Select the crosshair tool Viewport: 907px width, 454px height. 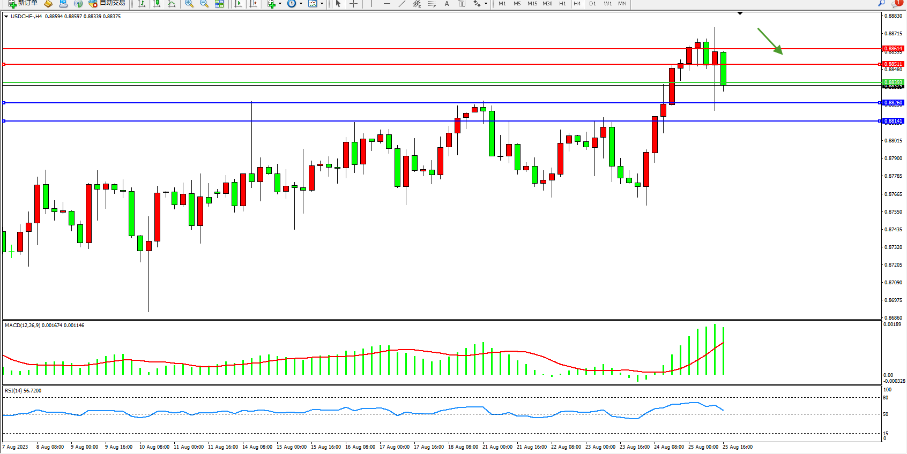(x=353, y=4)
